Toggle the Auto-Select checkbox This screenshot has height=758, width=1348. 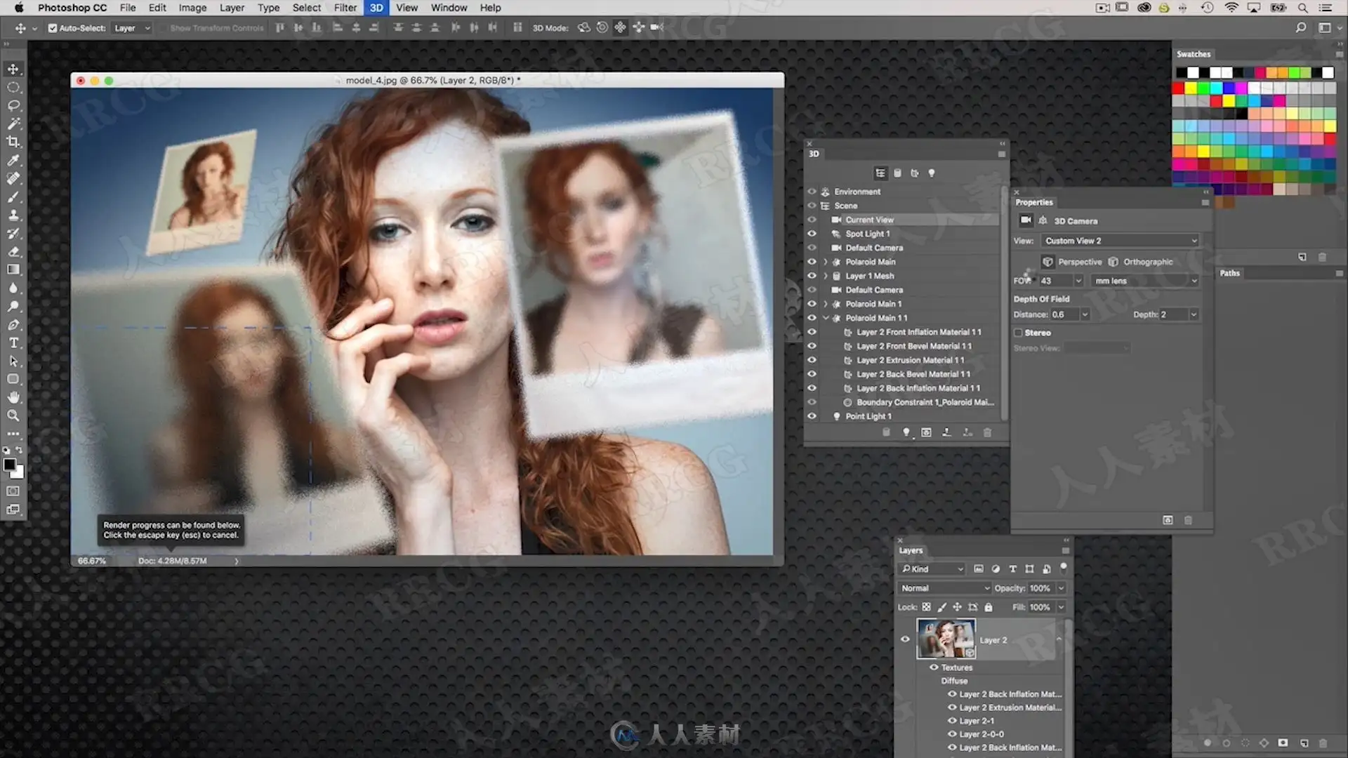tap(53, 28)
